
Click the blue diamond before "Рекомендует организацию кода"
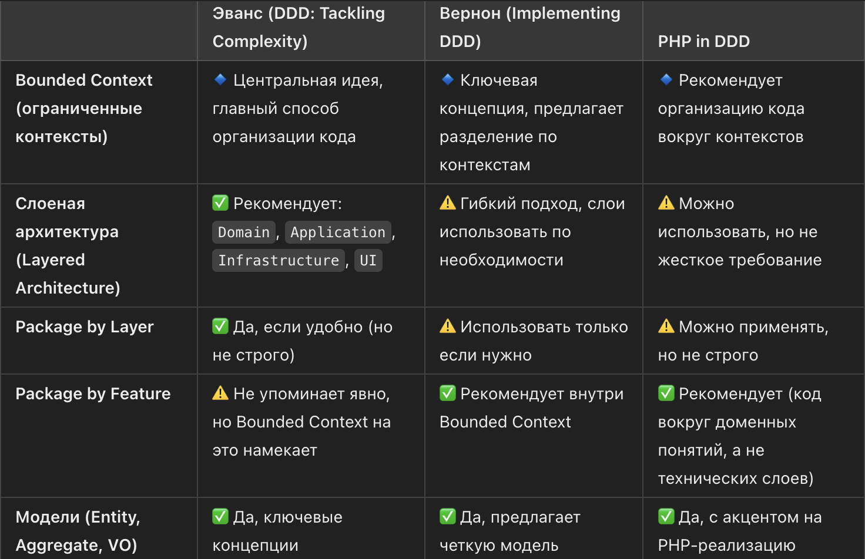tap(666, 79)
